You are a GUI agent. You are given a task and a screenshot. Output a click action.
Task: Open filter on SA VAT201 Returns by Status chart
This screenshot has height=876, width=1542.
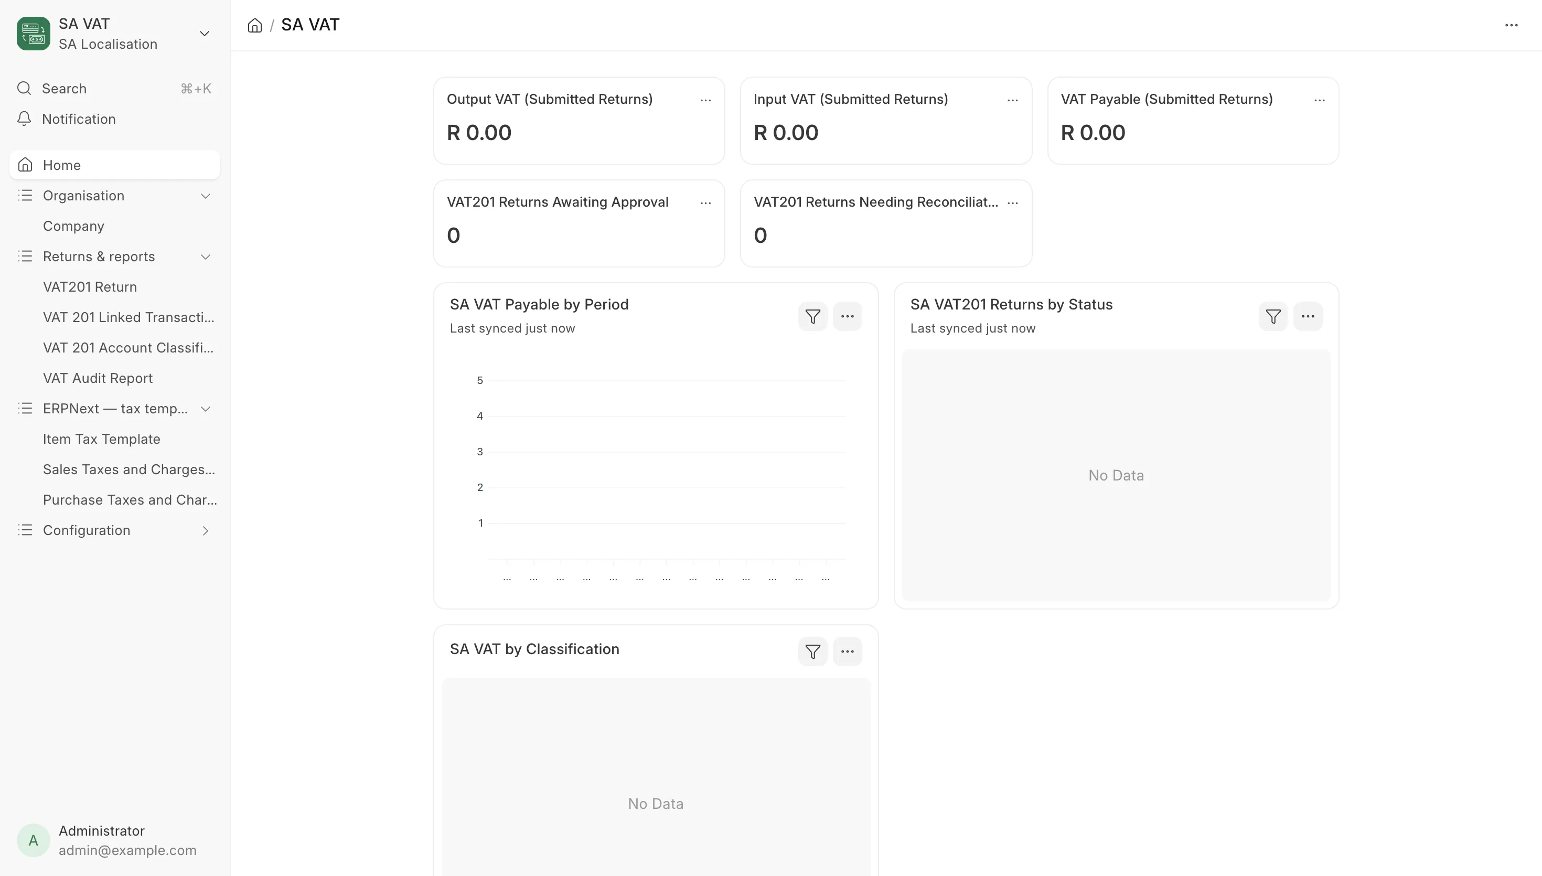(x=1272, y=316)
